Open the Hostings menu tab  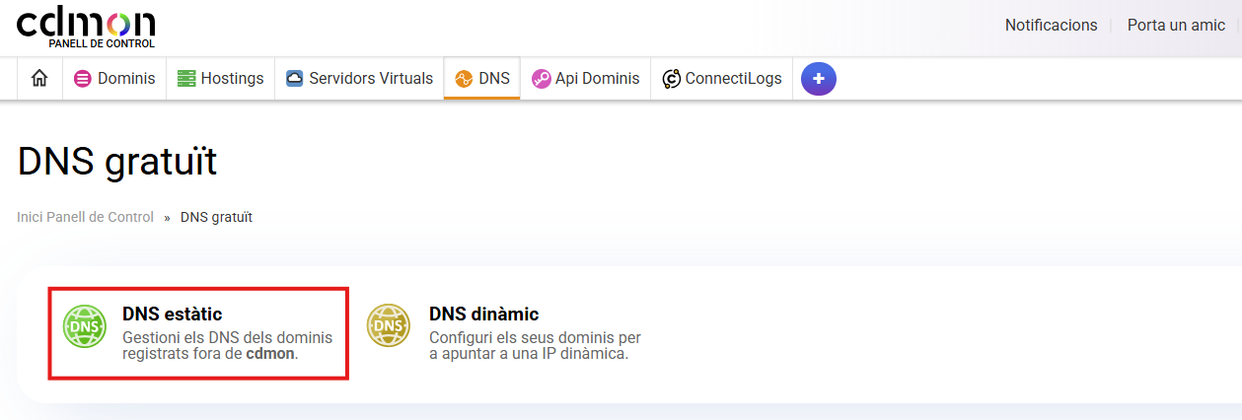[232, 79]
